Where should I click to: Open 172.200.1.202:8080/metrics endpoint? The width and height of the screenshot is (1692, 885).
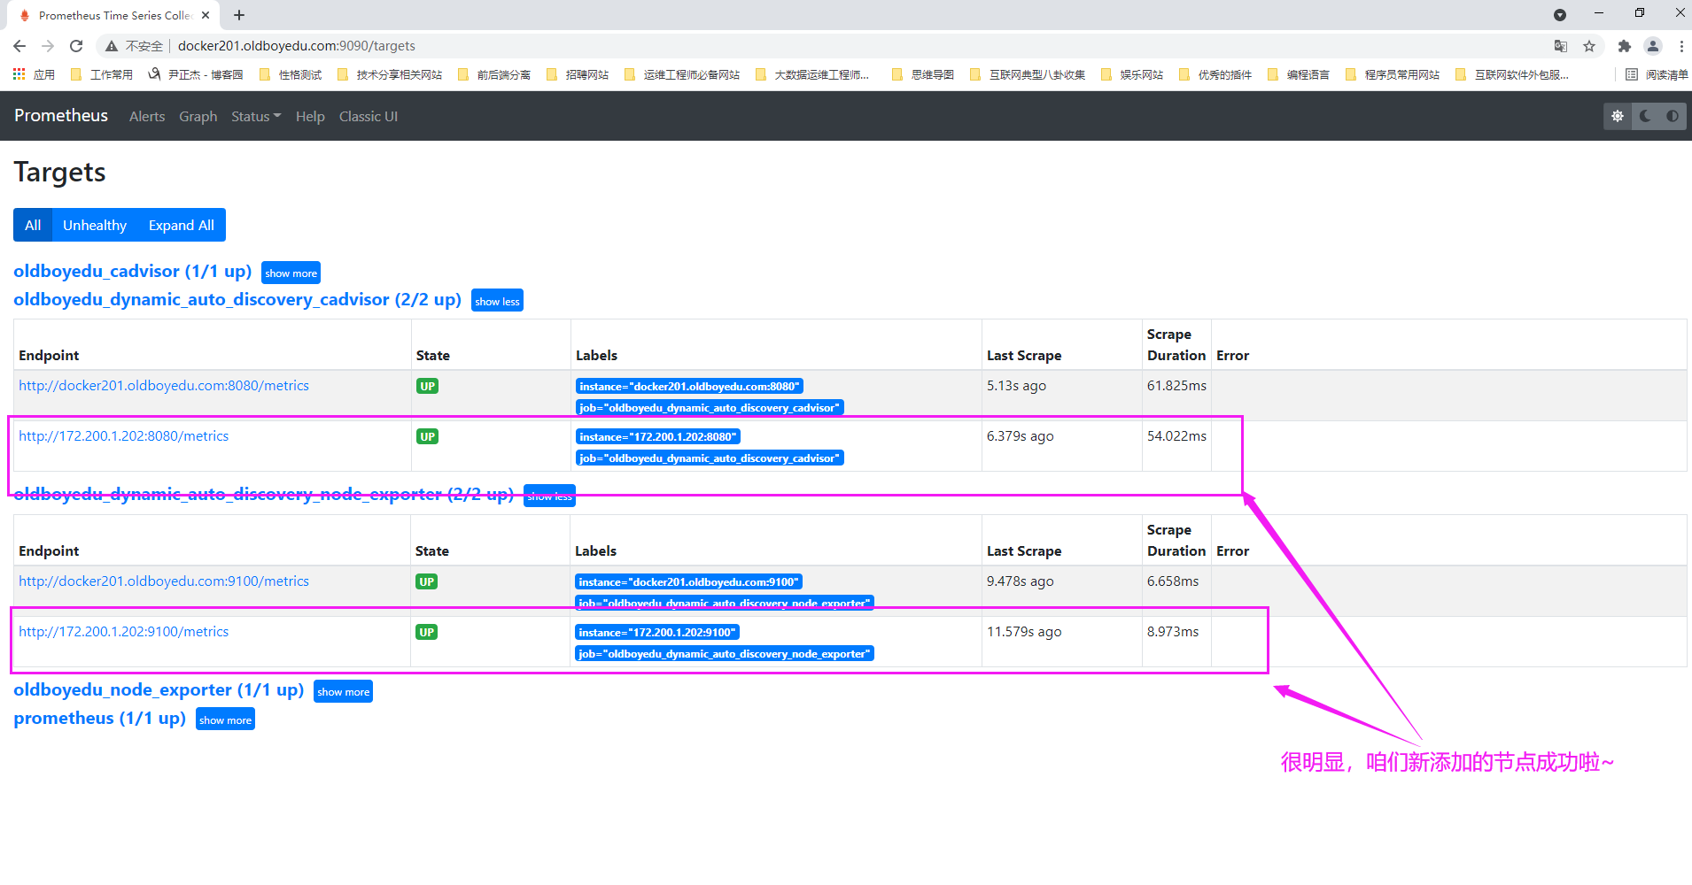point(124,436)
